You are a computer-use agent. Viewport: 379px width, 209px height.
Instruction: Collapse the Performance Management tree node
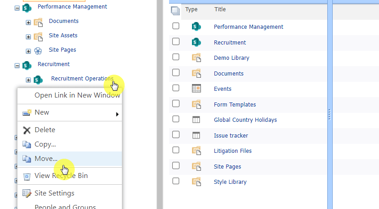[17, 8]
